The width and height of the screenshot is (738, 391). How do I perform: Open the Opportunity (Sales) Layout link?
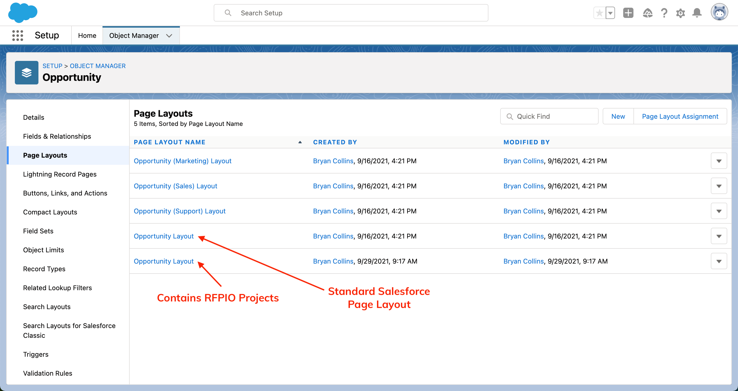pyautogui.click(x=175, y=186)
